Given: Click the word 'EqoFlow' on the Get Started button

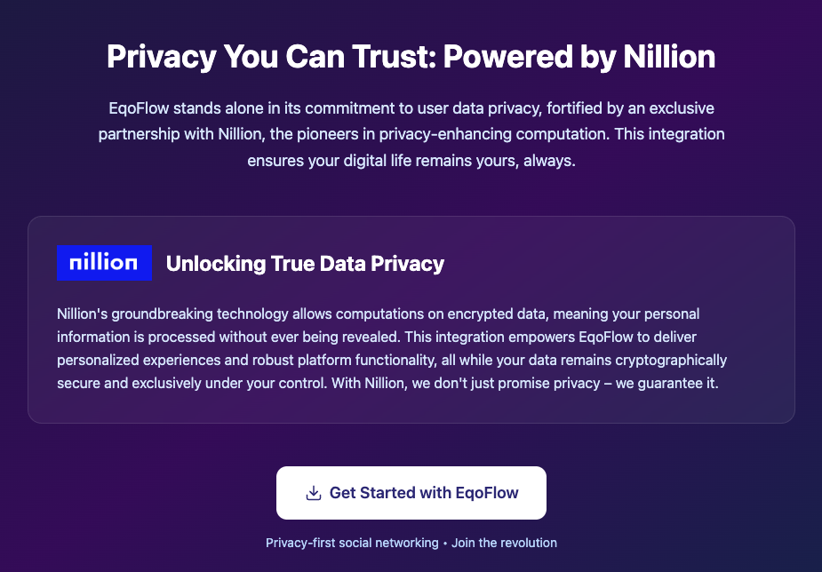Looking at the screenshot, I should (x=484, y=493).
